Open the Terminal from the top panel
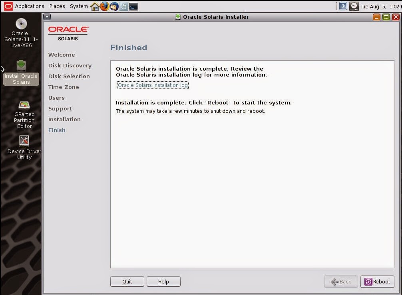This screenshot has height=295, width=402. click(x=133, y=6)
